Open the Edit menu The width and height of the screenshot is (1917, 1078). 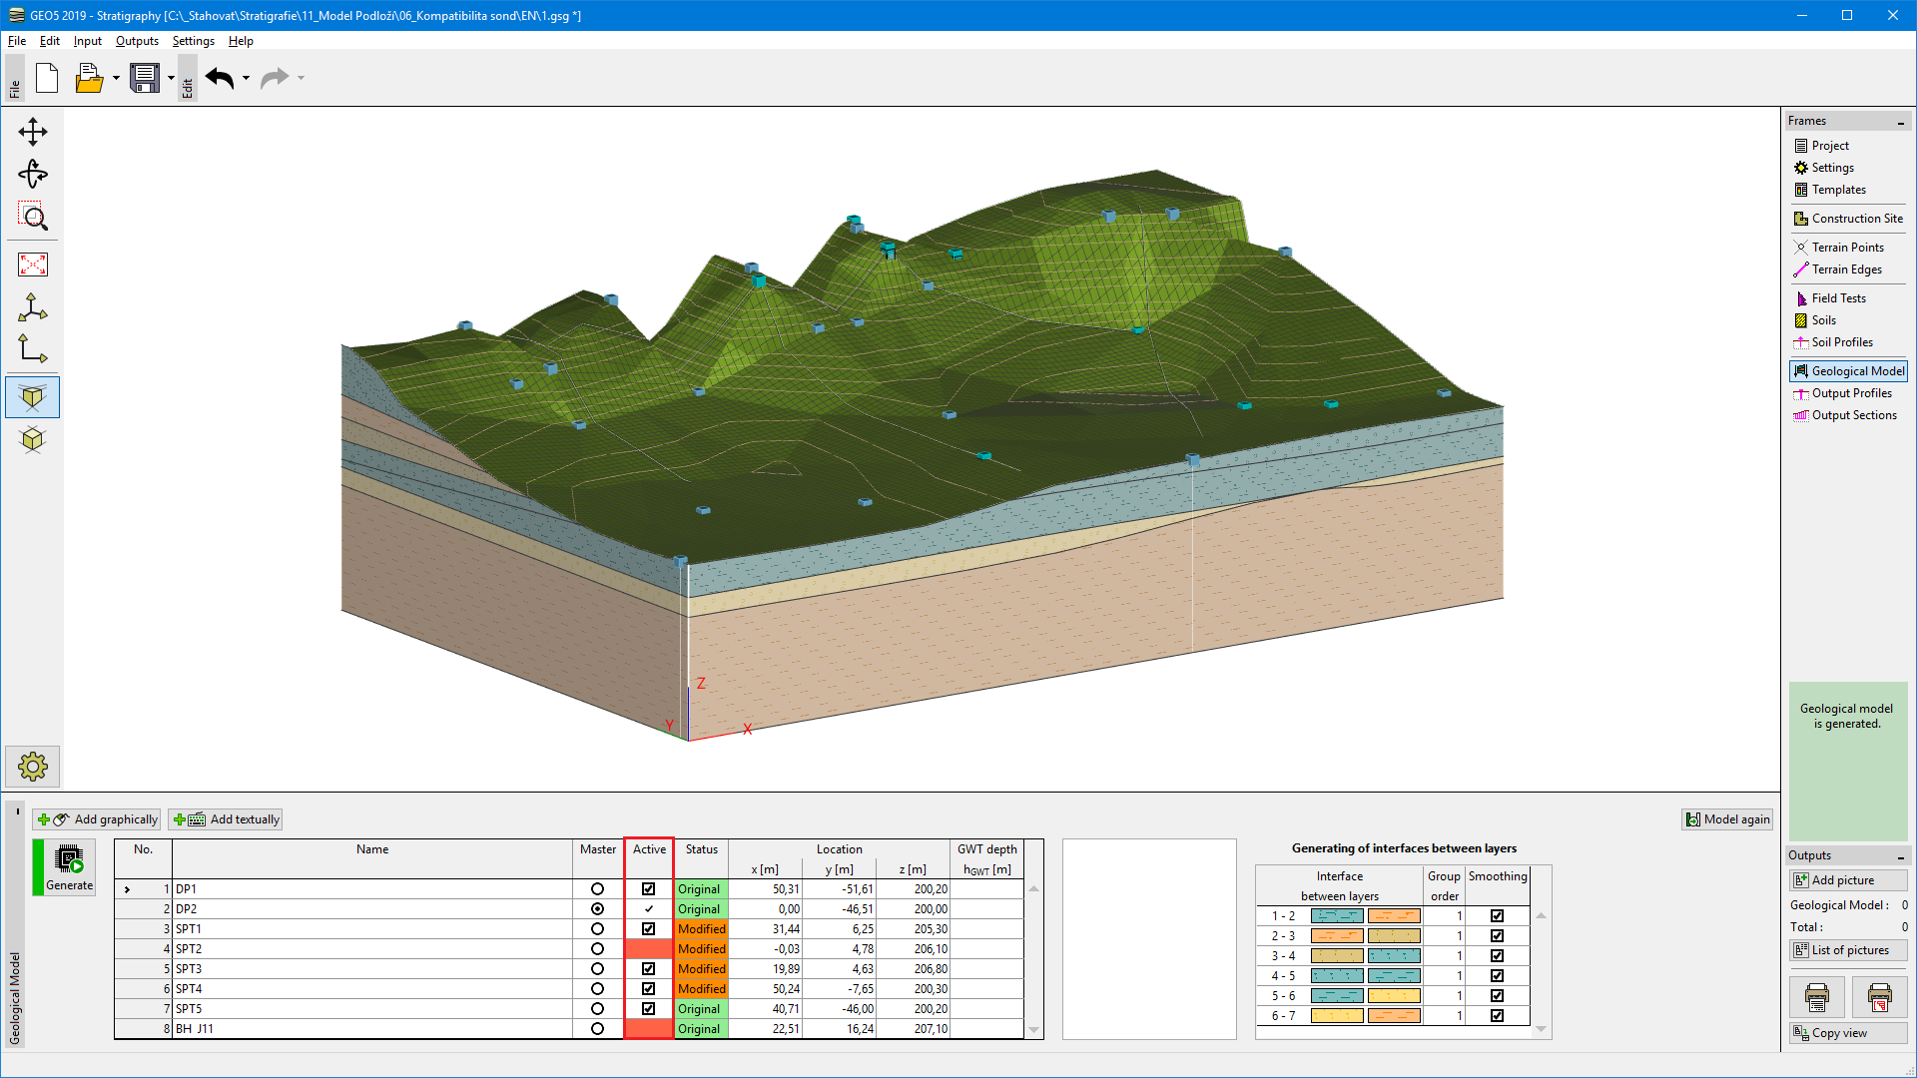49,40
